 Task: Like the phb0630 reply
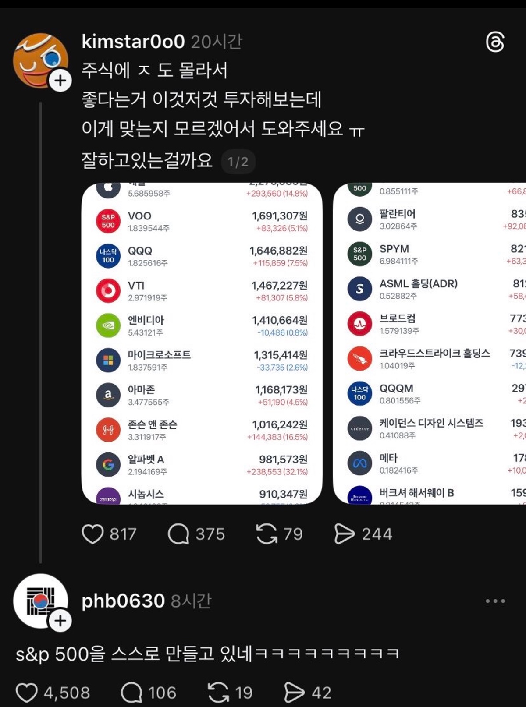(26, 693)
